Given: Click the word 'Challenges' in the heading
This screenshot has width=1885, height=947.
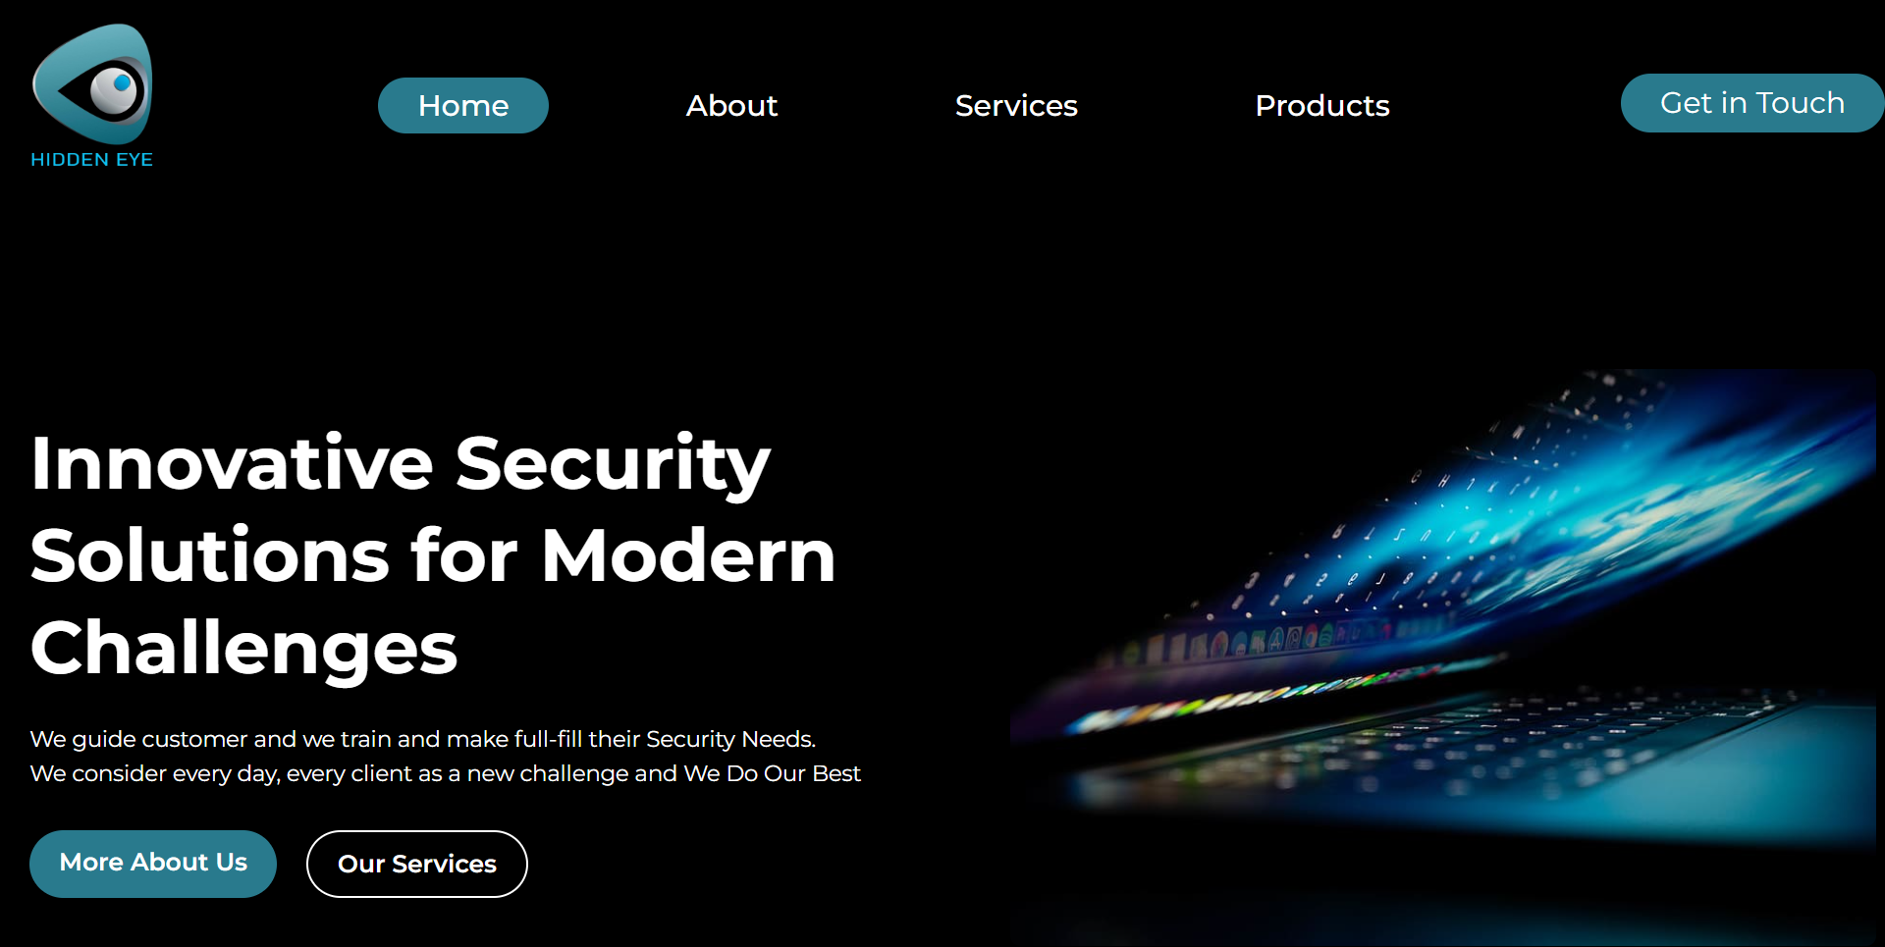Looking at the screenshot, I should tap(244, 649).
